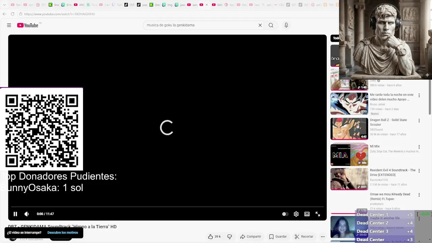
Task: Switch to theater mode
Action: click(x=307, y=214)
